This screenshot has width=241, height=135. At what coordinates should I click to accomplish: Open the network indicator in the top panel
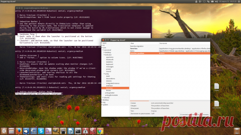pyautogui.click(x=208, y=1)
